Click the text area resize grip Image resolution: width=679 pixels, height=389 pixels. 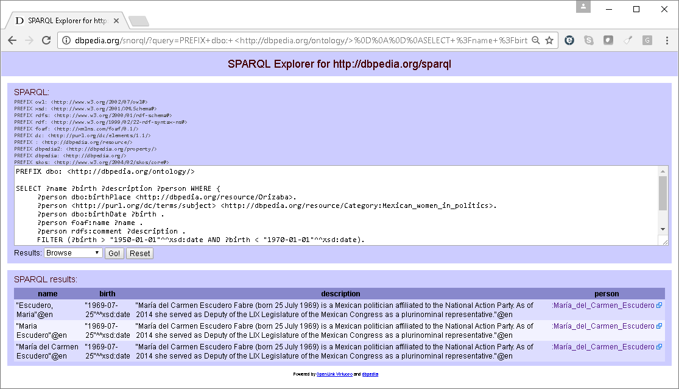pyautogui.click(x=665, y=242)
